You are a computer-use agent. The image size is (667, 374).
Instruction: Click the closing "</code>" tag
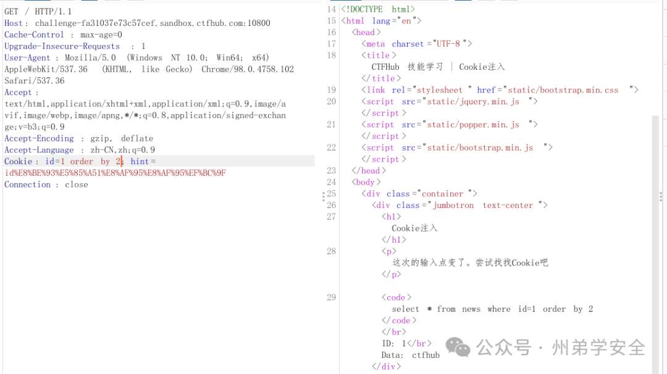click(x=399, y=320)
